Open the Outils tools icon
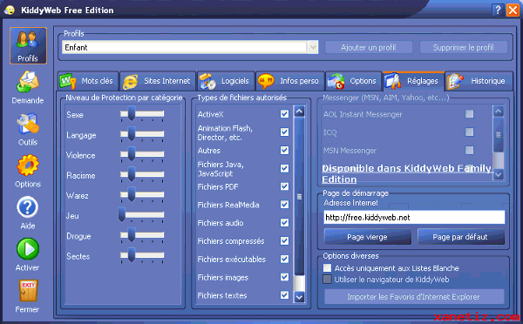This screenshot has height=324, width=523. pyautogui.click(x=28, y=124)
